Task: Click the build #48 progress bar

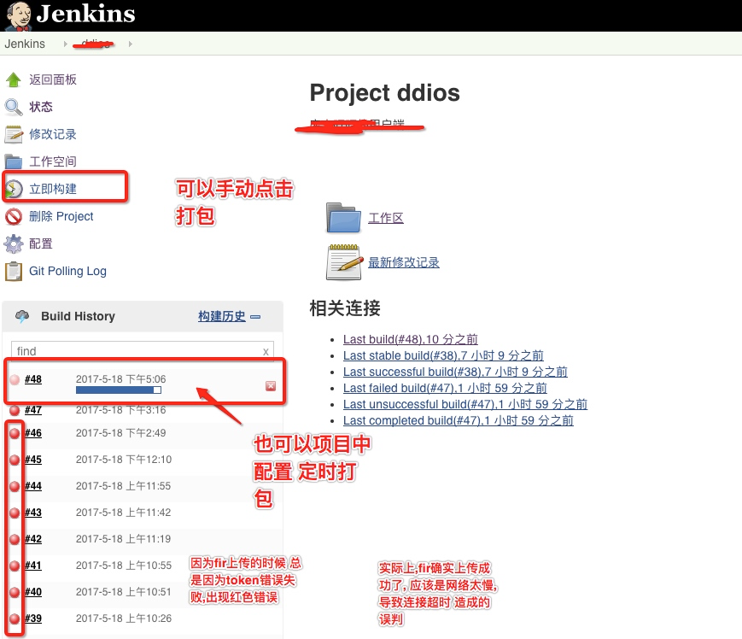Action: (119, 390)
